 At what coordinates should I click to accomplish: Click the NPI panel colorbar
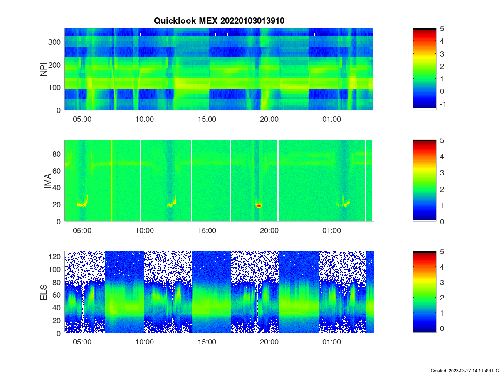pyautogui.click(x=424, y=69)
